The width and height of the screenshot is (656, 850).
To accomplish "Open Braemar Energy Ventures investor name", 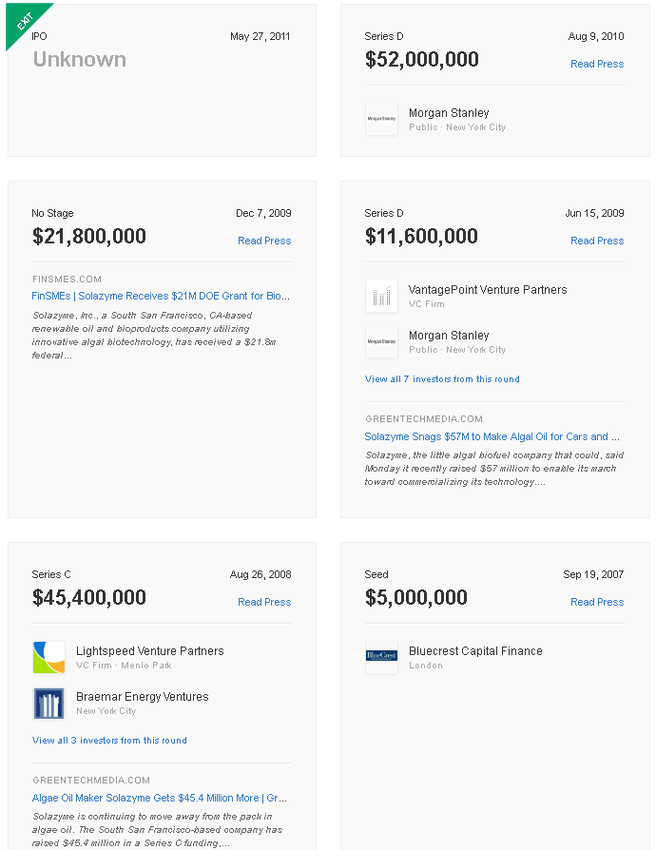I will (x=142, y=696).
